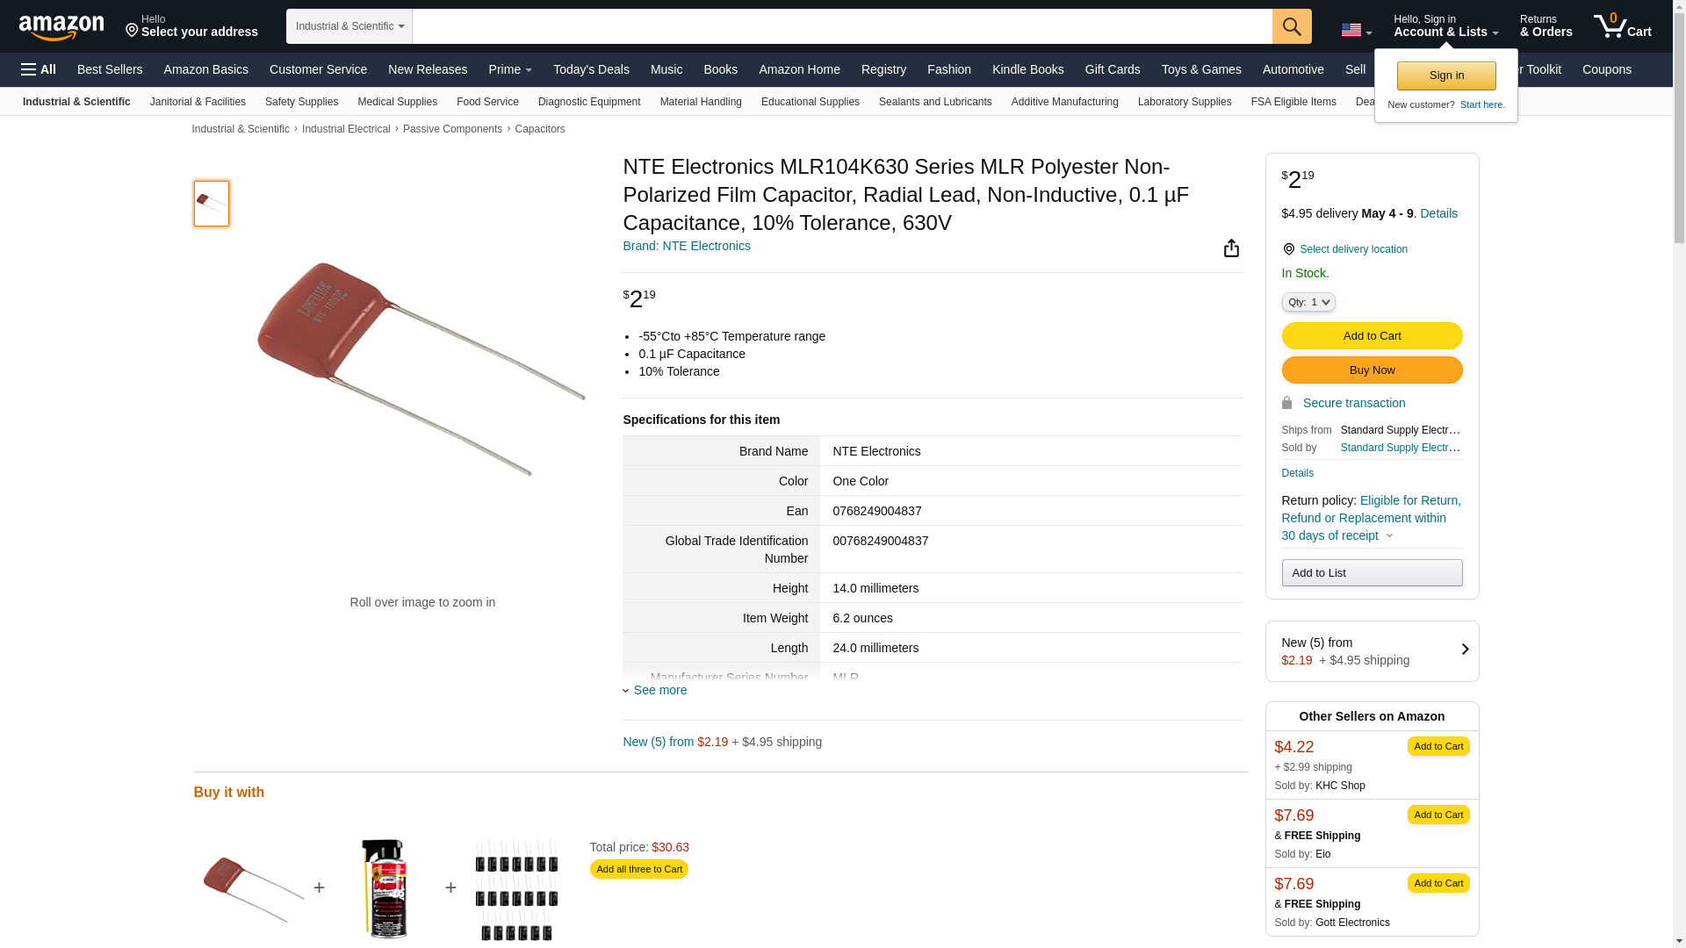Open the Industrial & Scientific search category dropdown
Screen dimensions: 1686x948
(349, 26)
